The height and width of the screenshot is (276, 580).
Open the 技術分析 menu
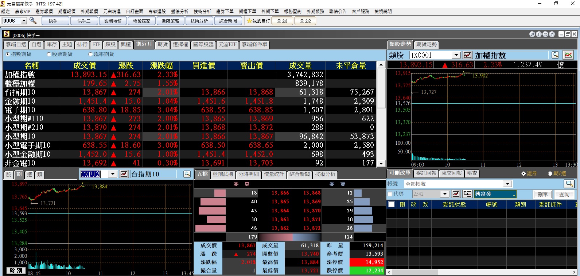202,12
